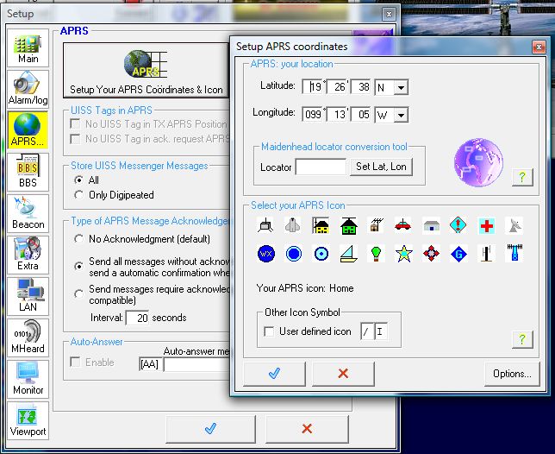Click the user-defined icon symbol field
This screenshot has width=555, height=454.
pos(381,332)
